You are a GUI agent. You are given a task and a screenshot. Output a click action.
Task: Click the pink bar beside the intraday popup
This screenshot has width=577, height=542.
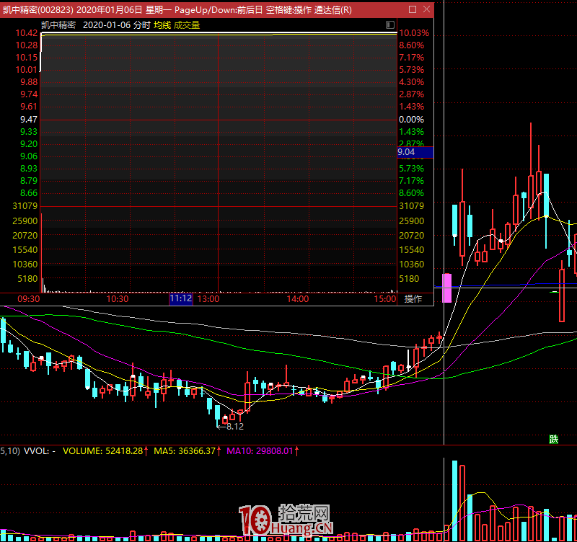pos(446,287)
